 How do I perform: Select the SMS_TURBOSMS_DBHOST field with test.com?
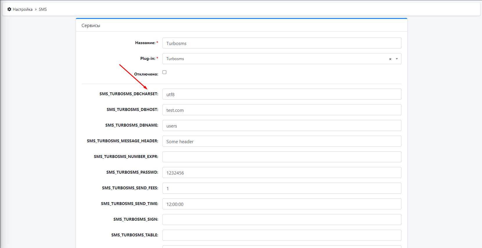click(282, 110)
